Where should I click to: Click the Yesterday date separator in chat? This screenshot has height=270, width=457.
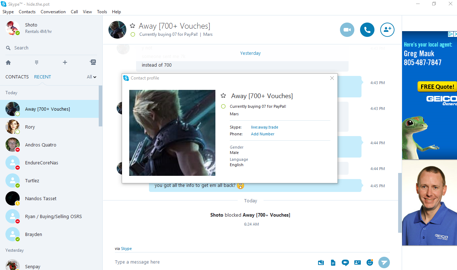pyautogui.click(x=250, y=53)
